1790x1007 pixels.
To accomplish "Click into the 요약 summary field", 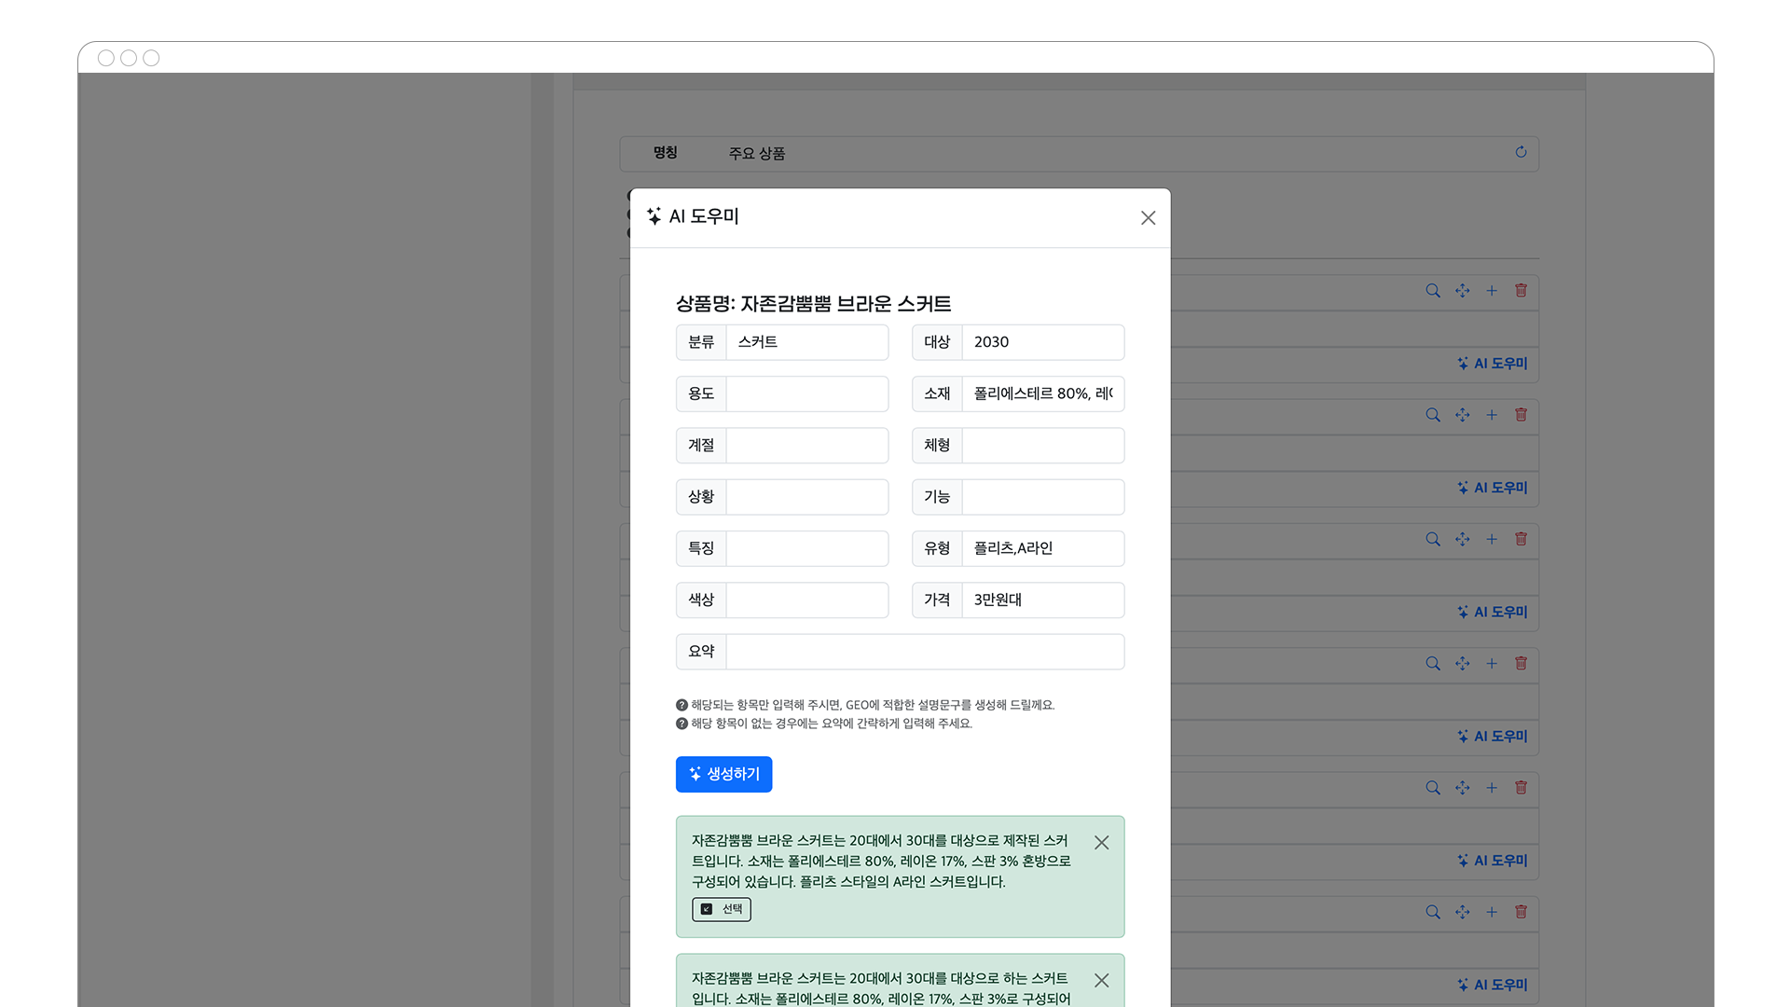I will point(924,652).
